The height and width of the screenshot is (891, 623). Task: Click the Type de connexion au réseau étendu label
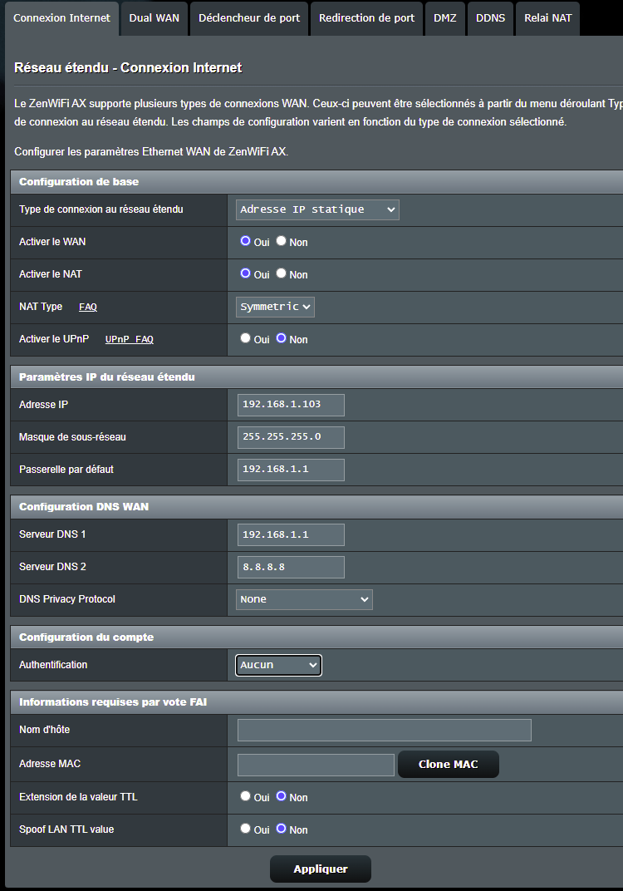(x=101, y=209)
